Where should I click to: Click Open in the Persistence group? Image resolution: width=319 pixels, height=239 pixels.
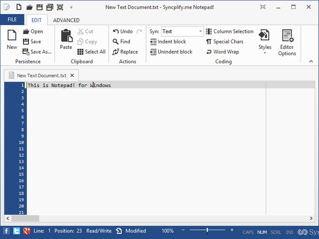(33, 31)
